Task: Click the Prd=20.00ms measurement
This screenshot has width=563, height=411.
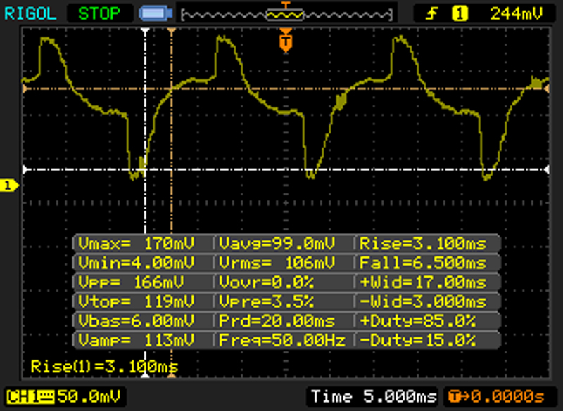Action: click(x=277, y=320)
